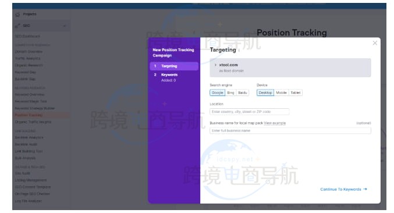
Task: Open the View example link
Action: 275,123
